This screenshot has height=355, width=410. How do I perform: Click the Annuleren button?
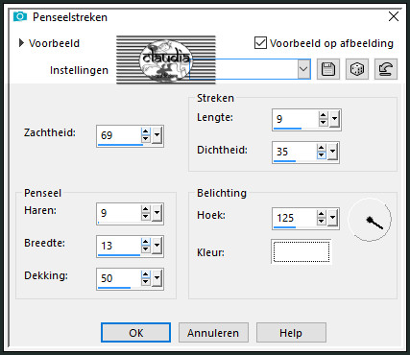point(213,333)
